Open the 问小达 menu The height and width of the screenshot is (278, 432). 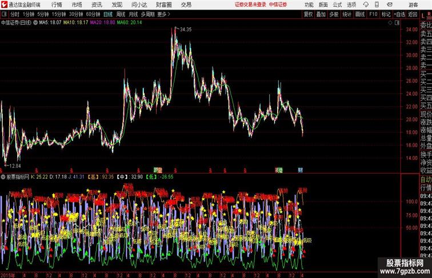pos(139,5)
